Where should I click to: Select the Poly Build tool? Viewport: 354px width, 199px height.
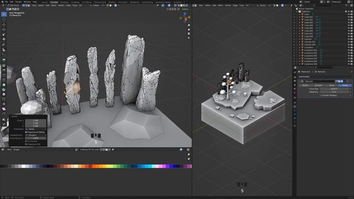tap(4, 85)
